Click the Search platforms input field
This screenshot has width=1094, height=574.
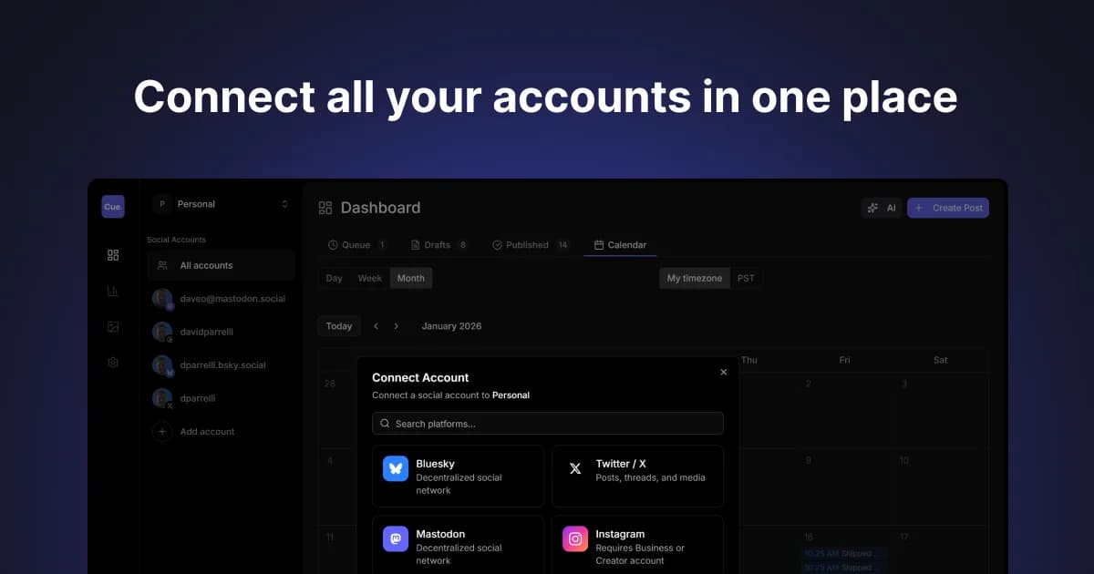[547, 423]
